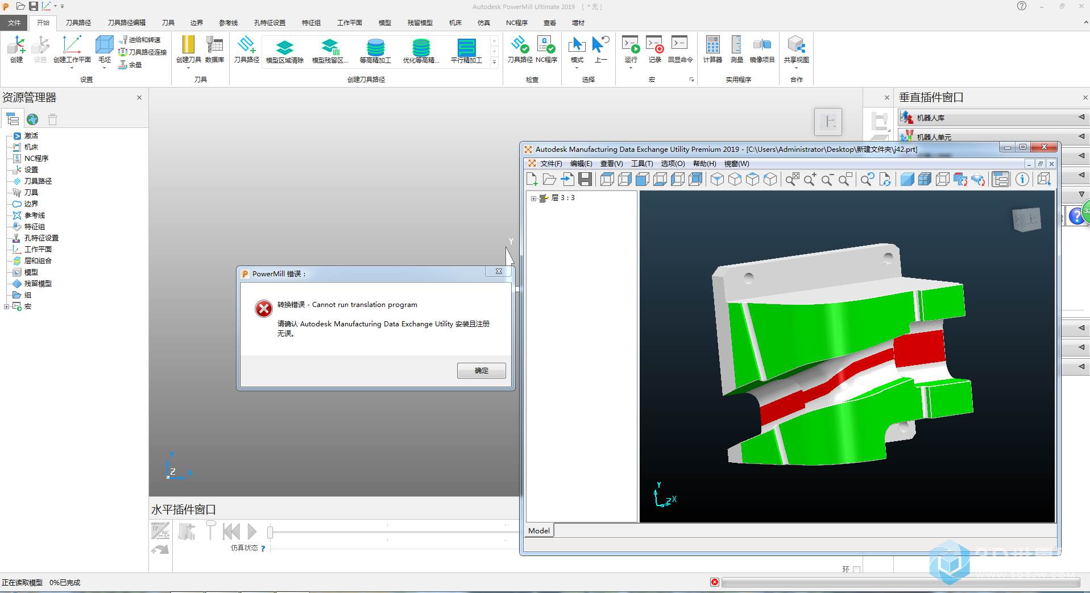Click the 刀具路径 new toolpath icon
Viewport: 1090px width, 593px height.
tap(246, 49)
